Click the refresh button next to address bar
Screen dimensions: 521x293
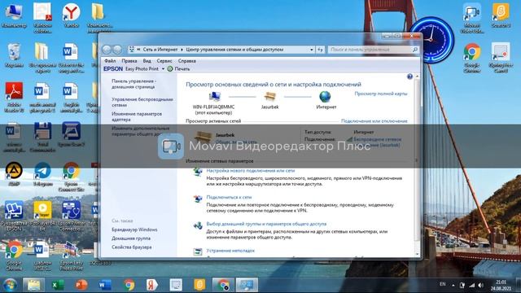320,50
